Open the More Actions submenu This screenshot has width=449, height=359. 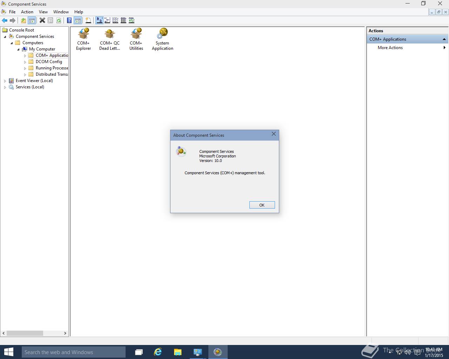pos(407,48)
